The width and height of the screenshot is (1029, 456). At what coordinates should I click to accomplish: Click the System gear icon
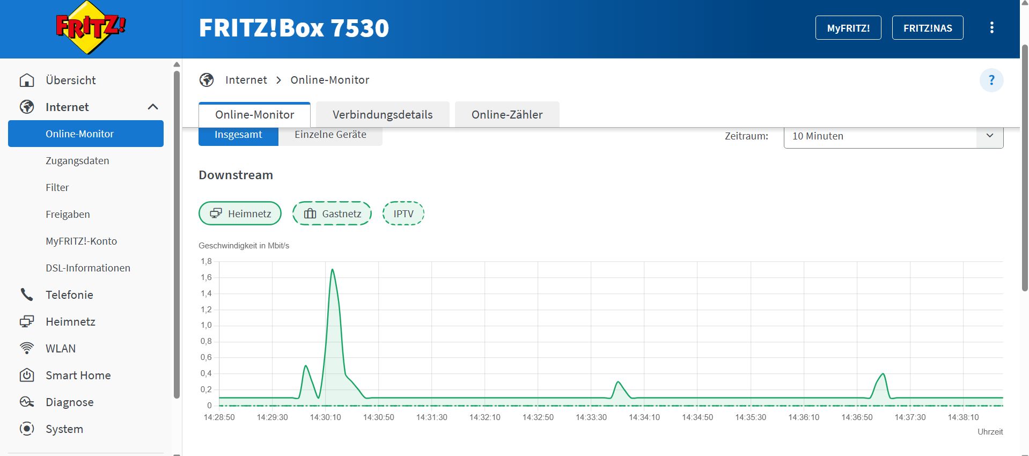pos(27,429)
